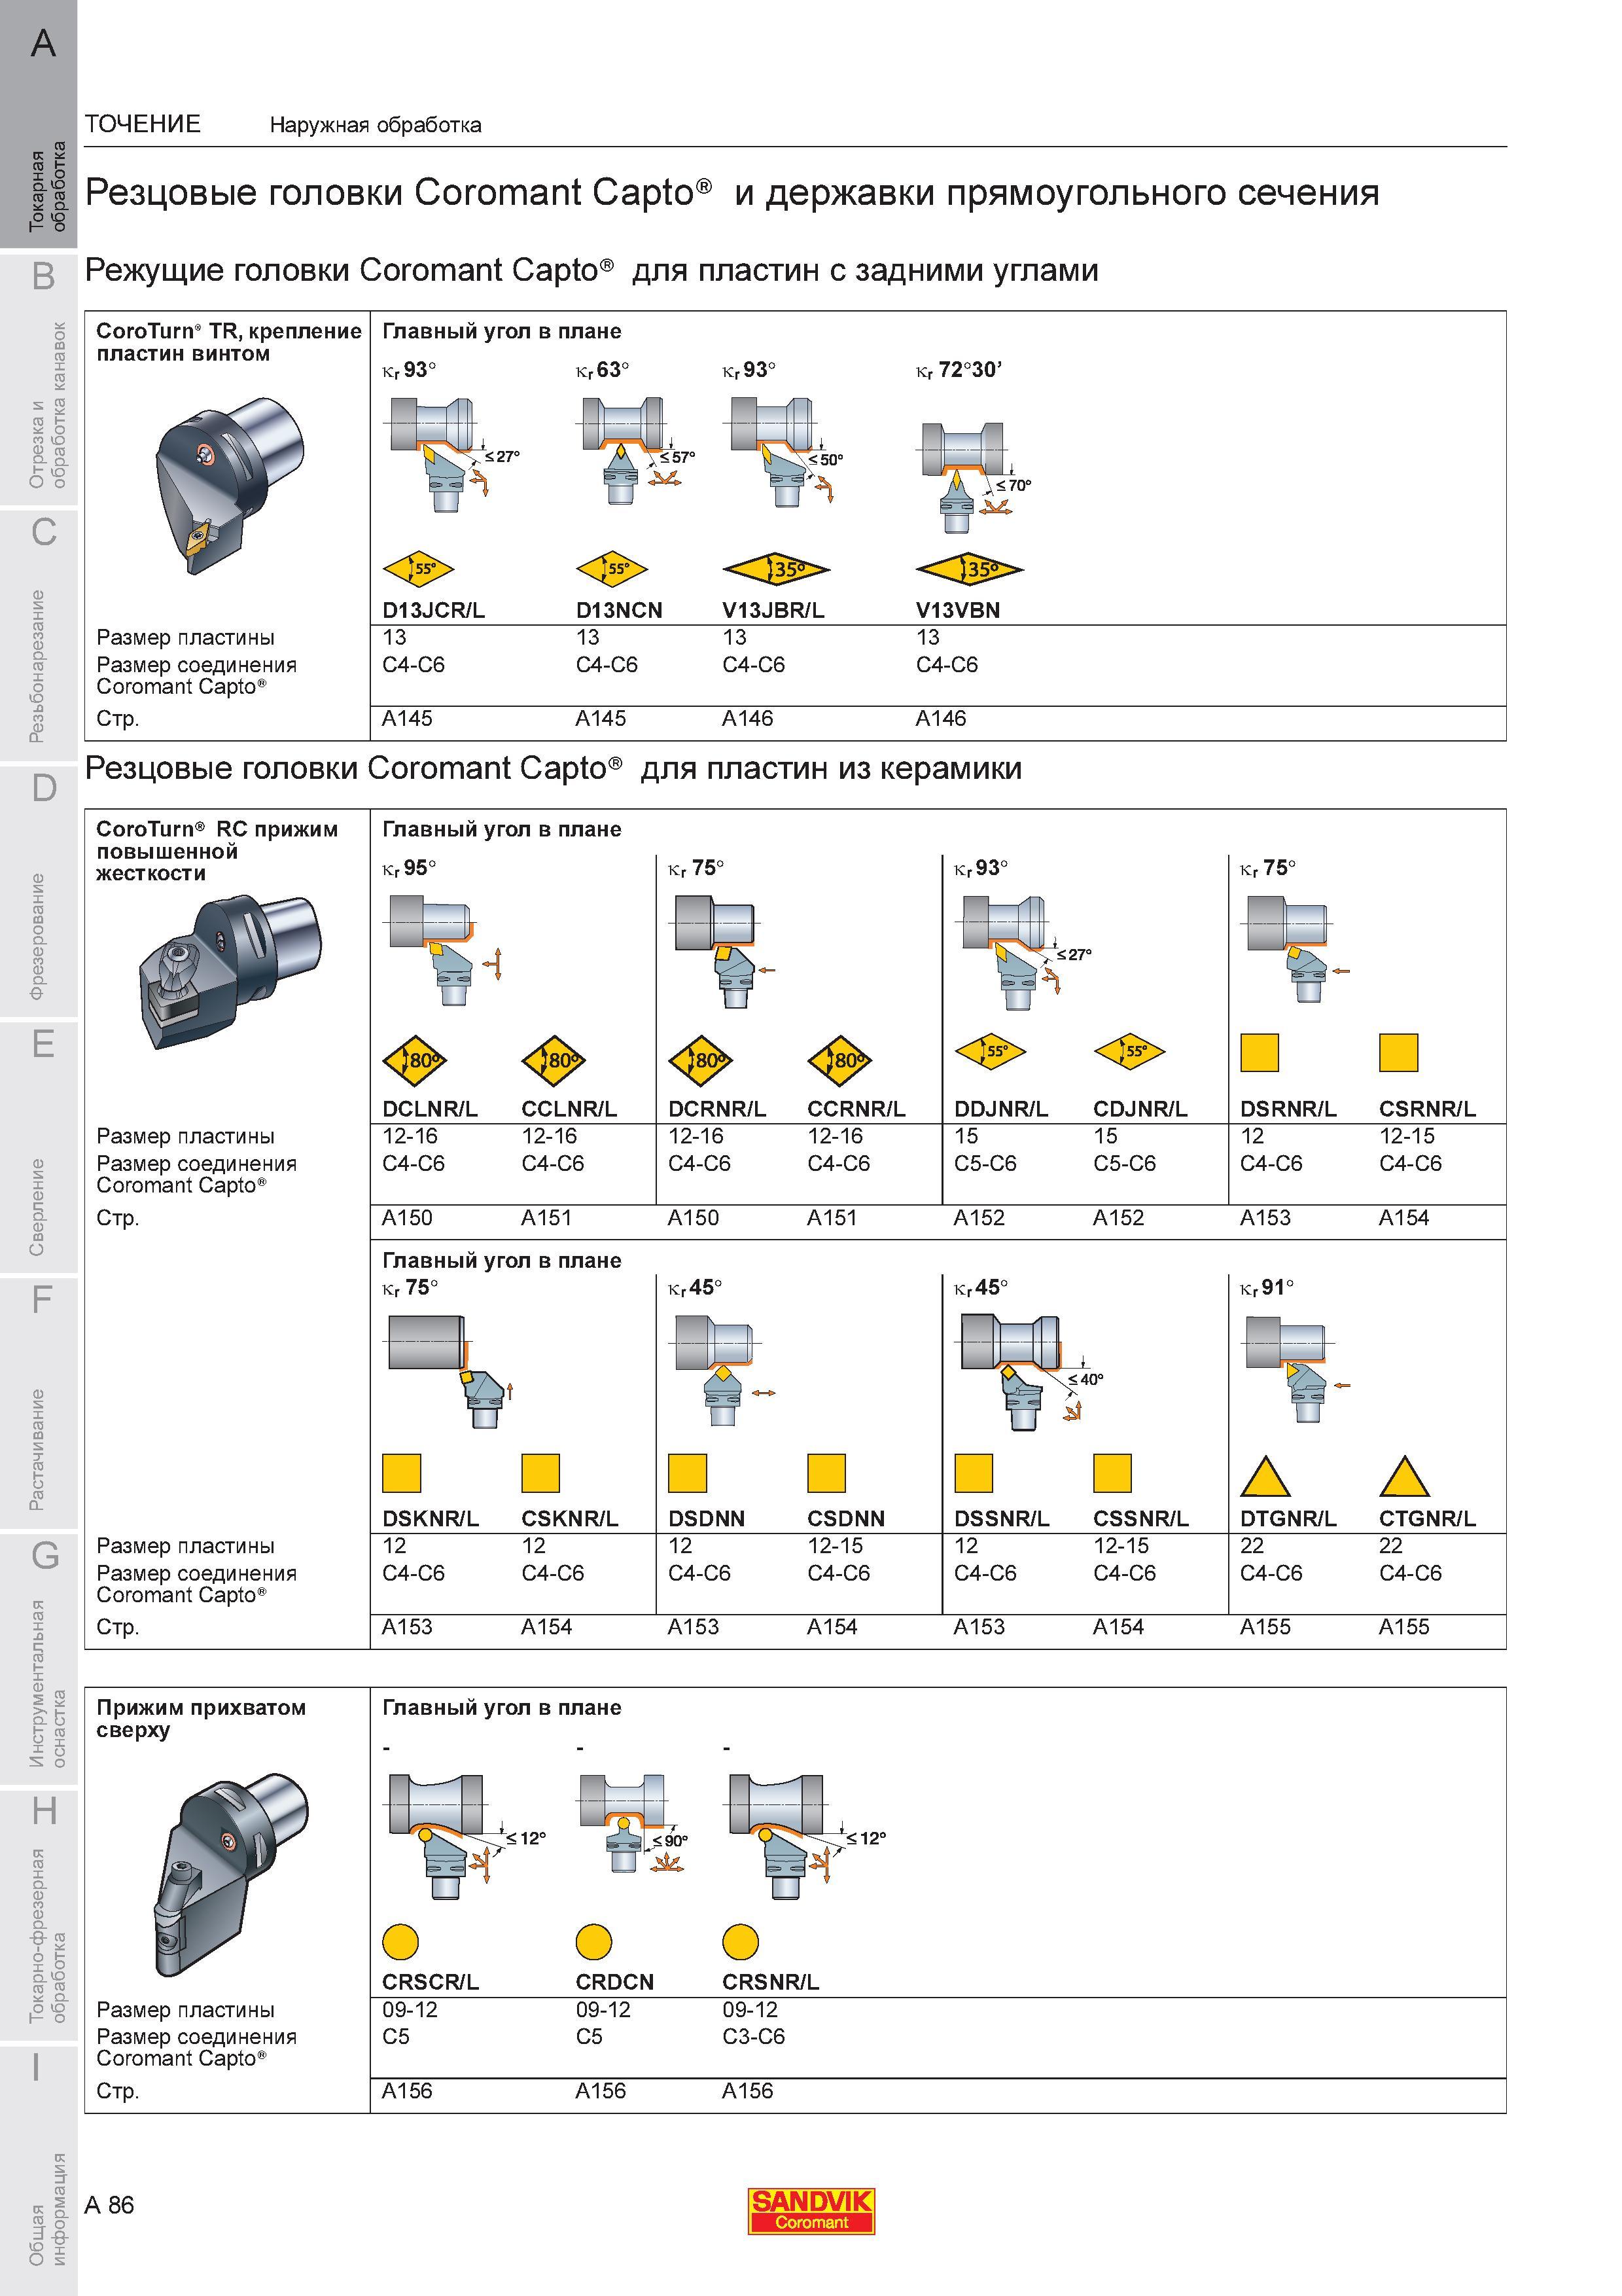This screenshot has width=1622, height=2296.
Task: Click the round insert icon above CRDCN
Action: click(x=593, y=1943)
